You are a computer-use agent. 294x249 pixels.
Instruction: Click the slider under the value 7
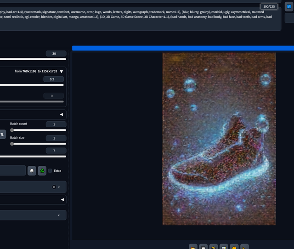(33, 156)
